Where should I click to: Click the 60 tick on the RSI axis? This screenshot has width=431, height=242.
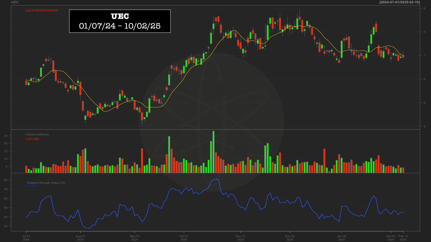point(6,199)
